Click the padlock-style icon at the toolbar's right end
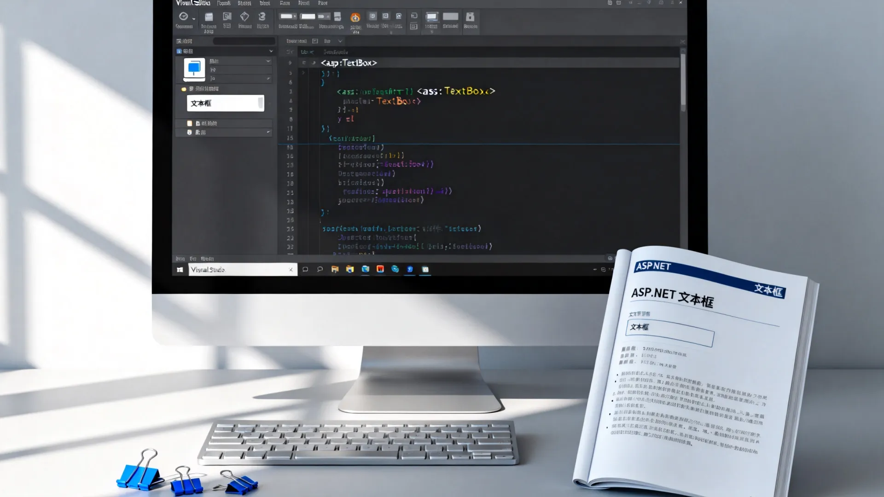 point(470,17)
